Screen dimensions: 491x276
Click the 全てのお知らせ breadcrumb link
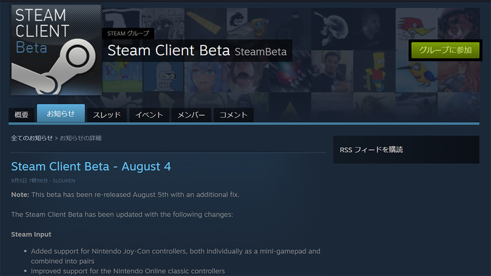(32, 138)
